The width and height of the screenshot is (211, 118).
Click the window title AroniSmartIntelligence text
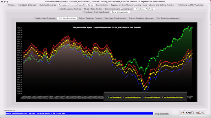pyautogui.click(x=105, y=2)
